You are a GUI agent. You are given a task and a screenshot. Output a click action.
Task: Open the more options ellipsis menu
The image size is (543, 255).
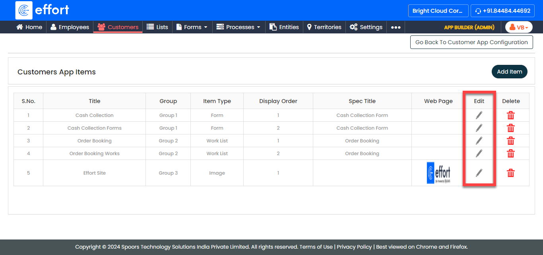click(396, 27)
